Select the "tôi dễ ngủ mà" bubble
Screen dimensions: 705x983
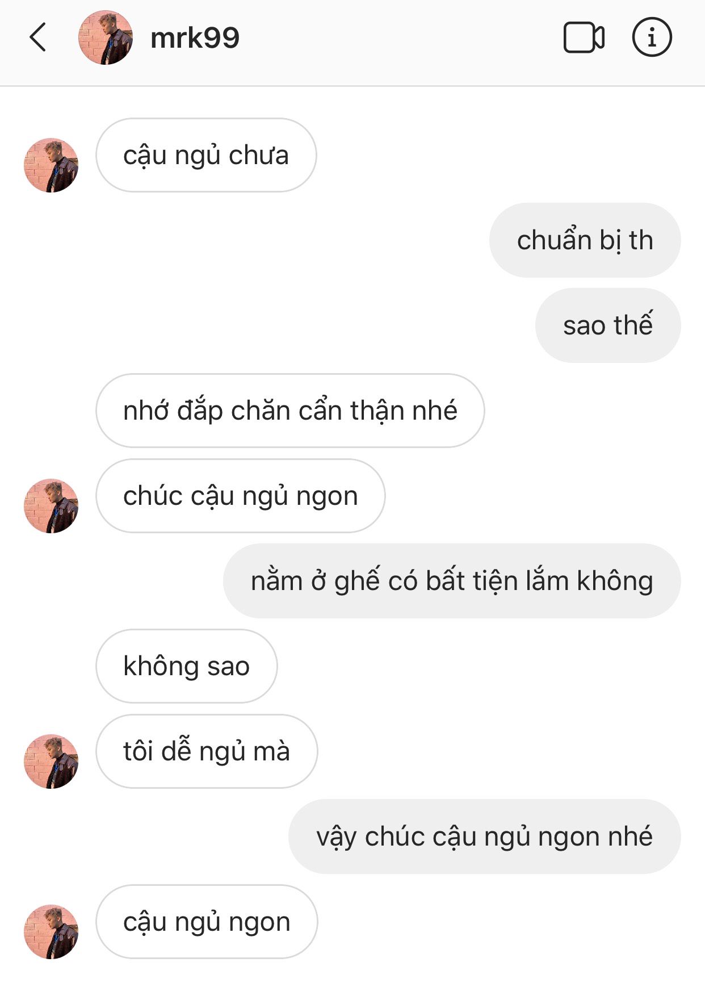click(x=207, y=751)
